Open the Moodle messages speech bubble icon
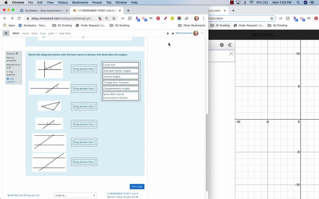Viewport: 319px width, 199px height. point(173,33)
